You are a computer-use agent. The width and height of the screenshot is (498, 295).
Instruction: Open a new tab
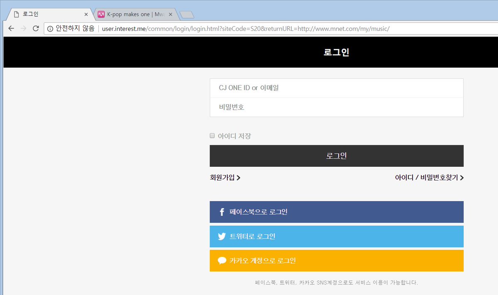[x=187, y=15]
